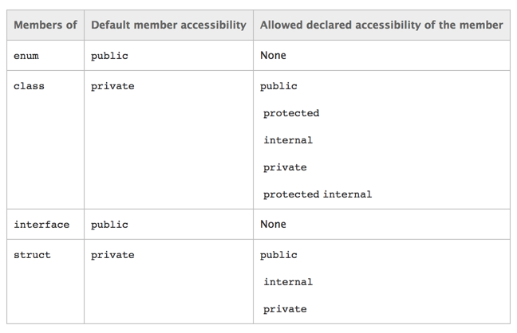The width and height of the screenshot is (517, 333).
Task: Click 'None' in the enum row
Action: [273, 55]
